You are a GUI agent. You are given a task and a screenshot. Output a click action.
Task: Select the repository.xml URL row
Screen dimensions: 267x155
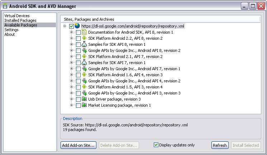pos(133,26)
